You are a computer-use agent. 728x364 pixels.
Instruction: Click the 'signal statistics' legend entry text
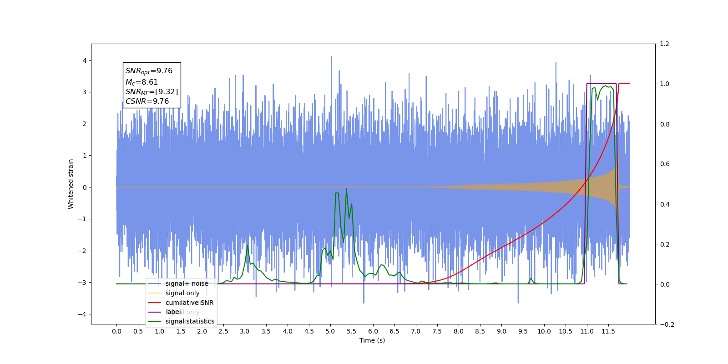coord(190,321)
